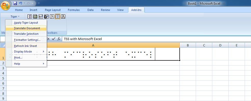
Task: Click the checklist icon in Custom Toolbars
Action: [x=30, y=16]
